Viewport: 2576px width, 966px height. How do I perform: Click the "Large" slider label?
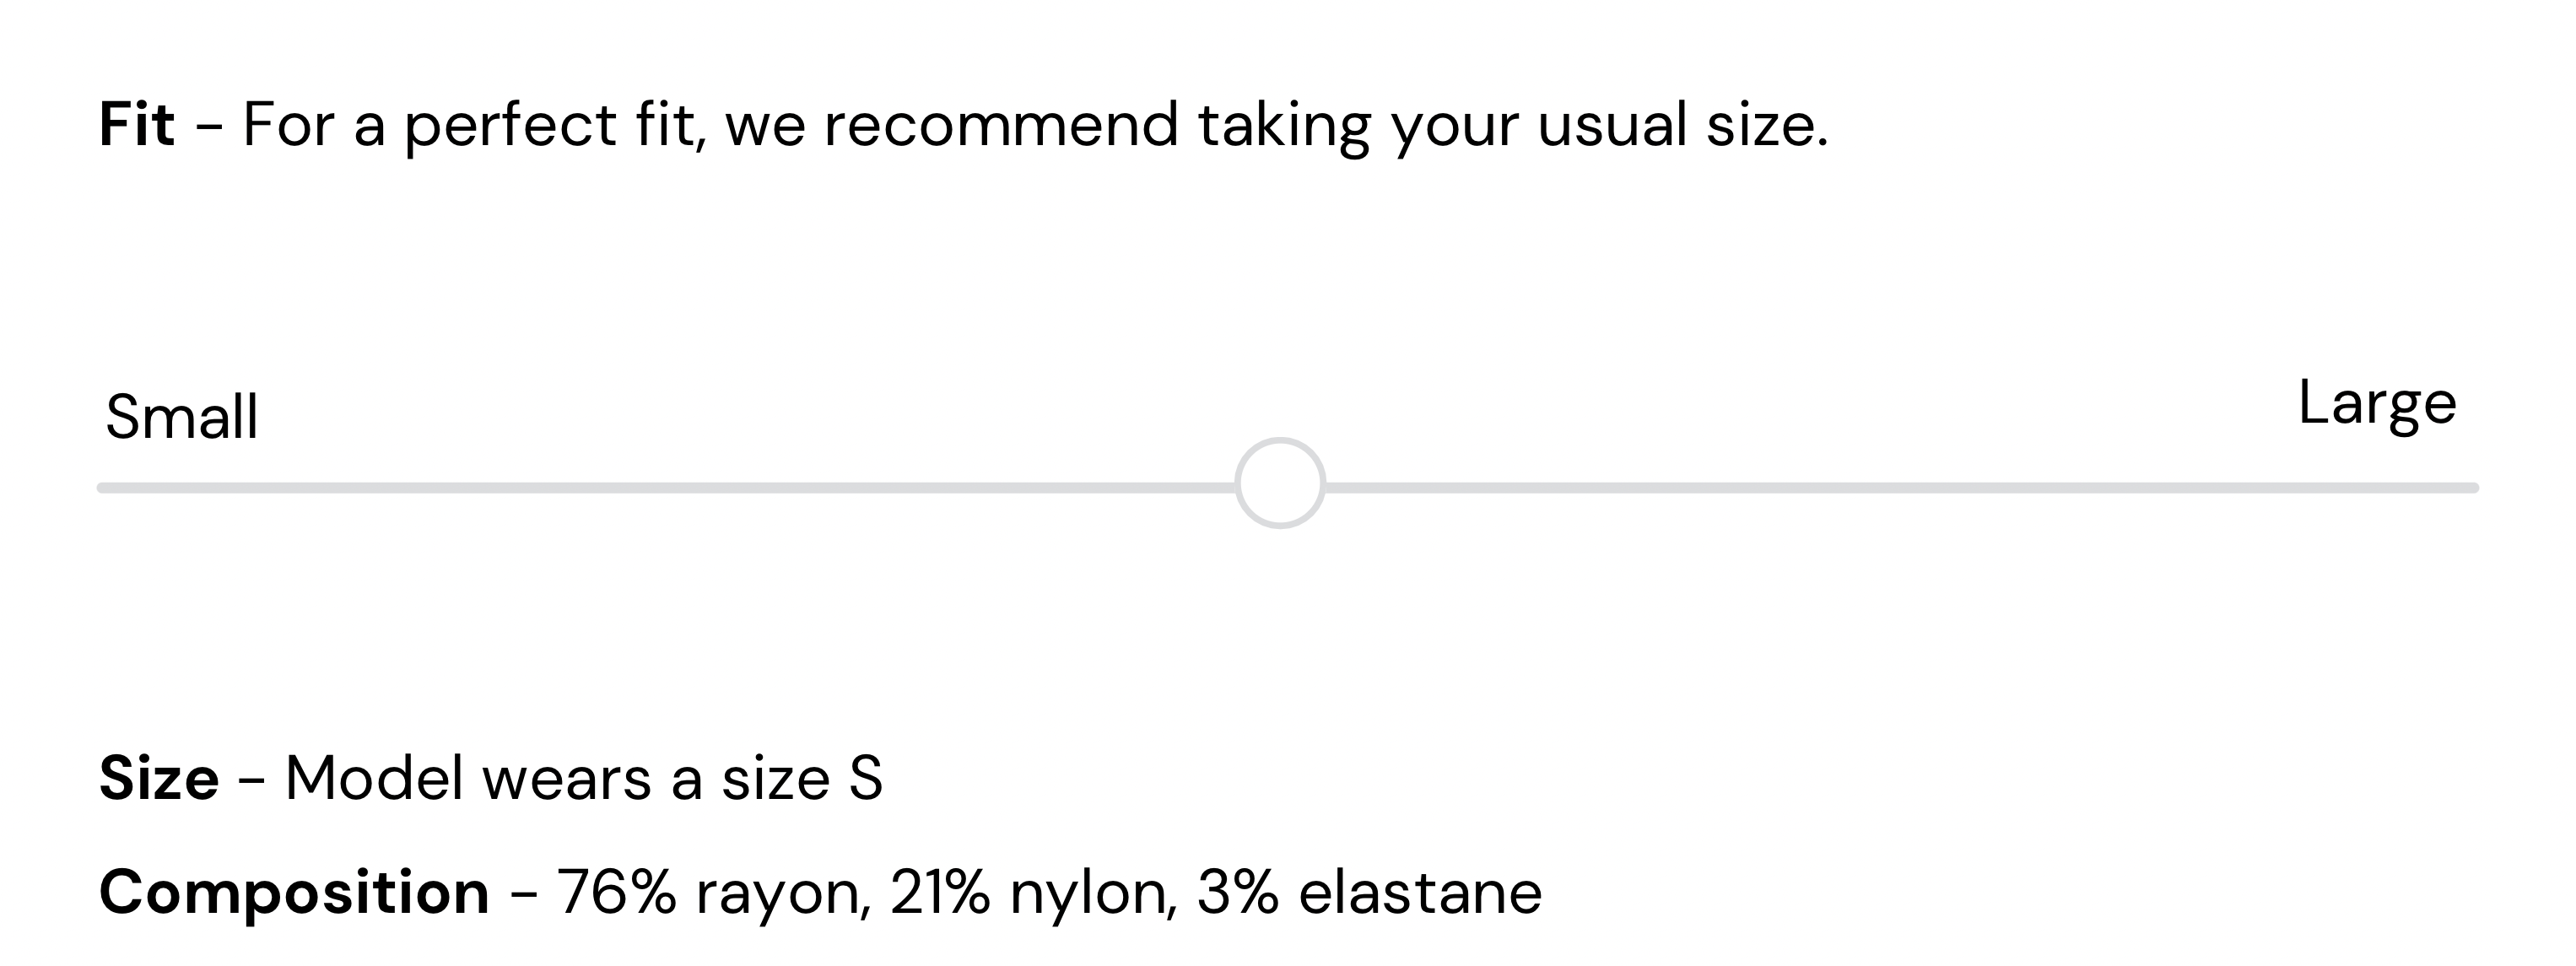click(2377, 403)
